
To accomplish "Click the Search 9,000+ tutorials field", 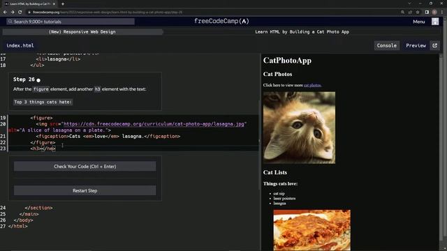I will pyautogui.click(x=71, y=22).
